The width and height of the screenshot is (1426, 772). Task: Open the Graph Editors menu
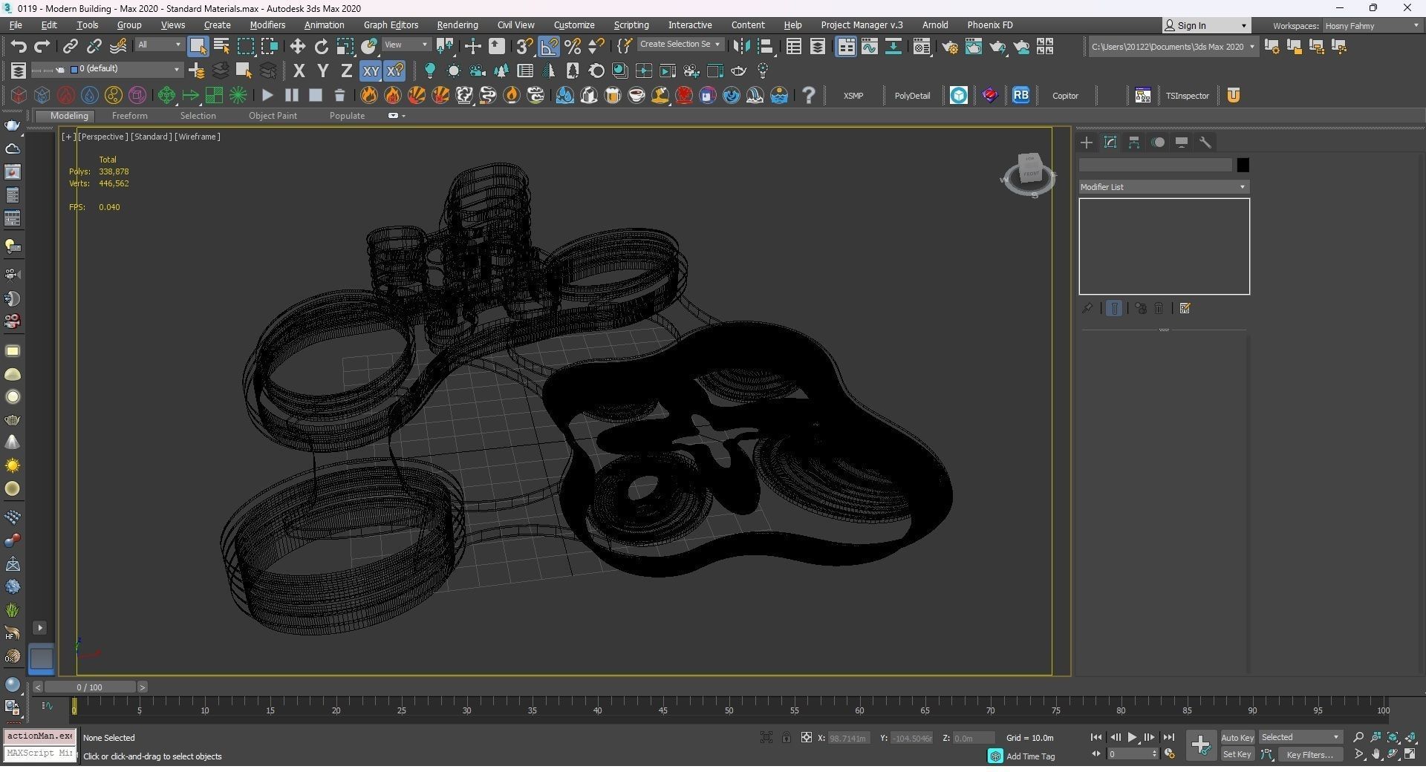click(x=391, y=25)
